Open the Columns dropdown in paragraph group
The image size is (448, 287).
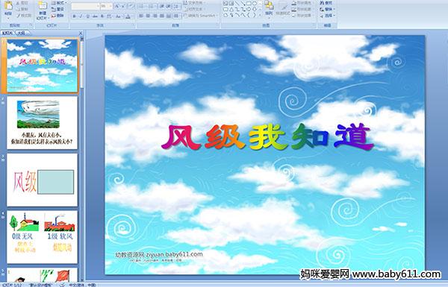pyautogui.click(x=177, y=16)
